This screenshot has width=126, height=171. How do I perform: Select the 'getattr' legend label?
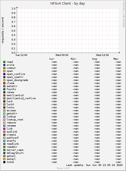point(12,114)
